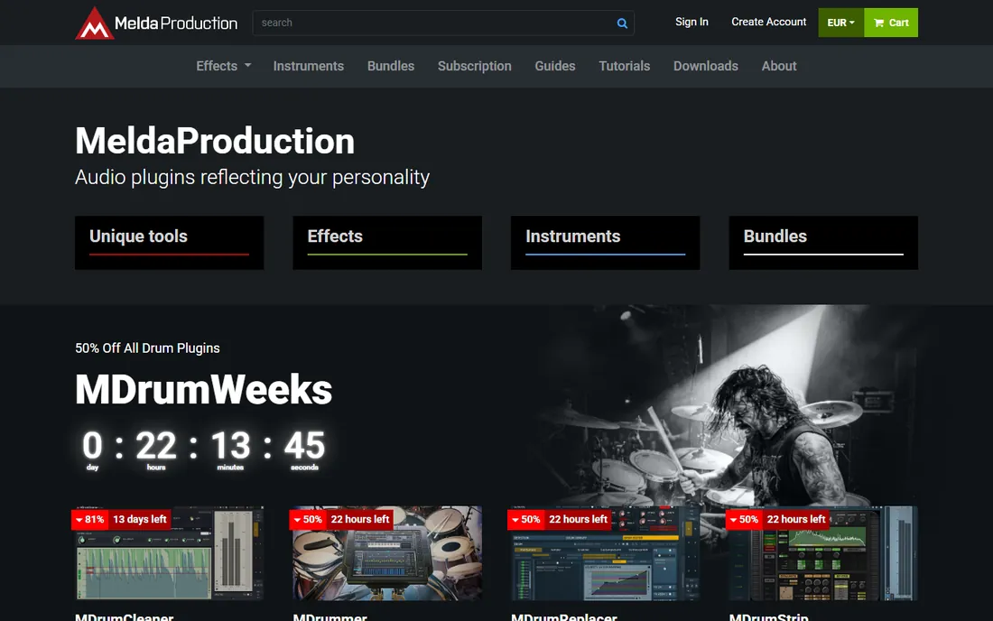Click the MDrumStrip product title

click(769, 617)
